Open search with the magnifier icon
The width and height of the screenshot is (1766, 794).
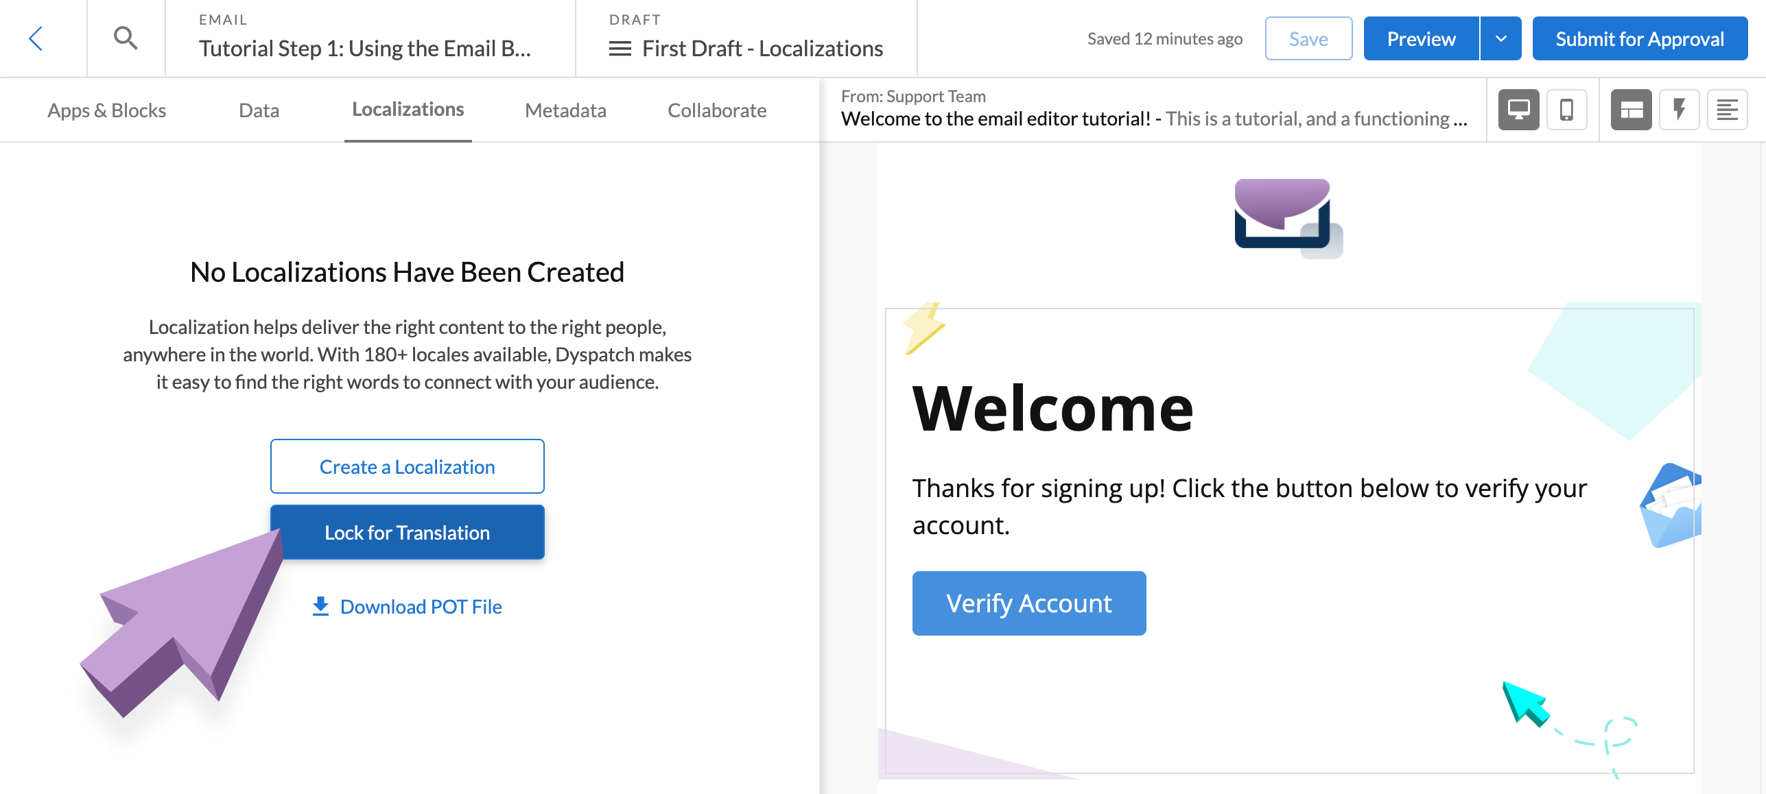(x=126, y=38)
